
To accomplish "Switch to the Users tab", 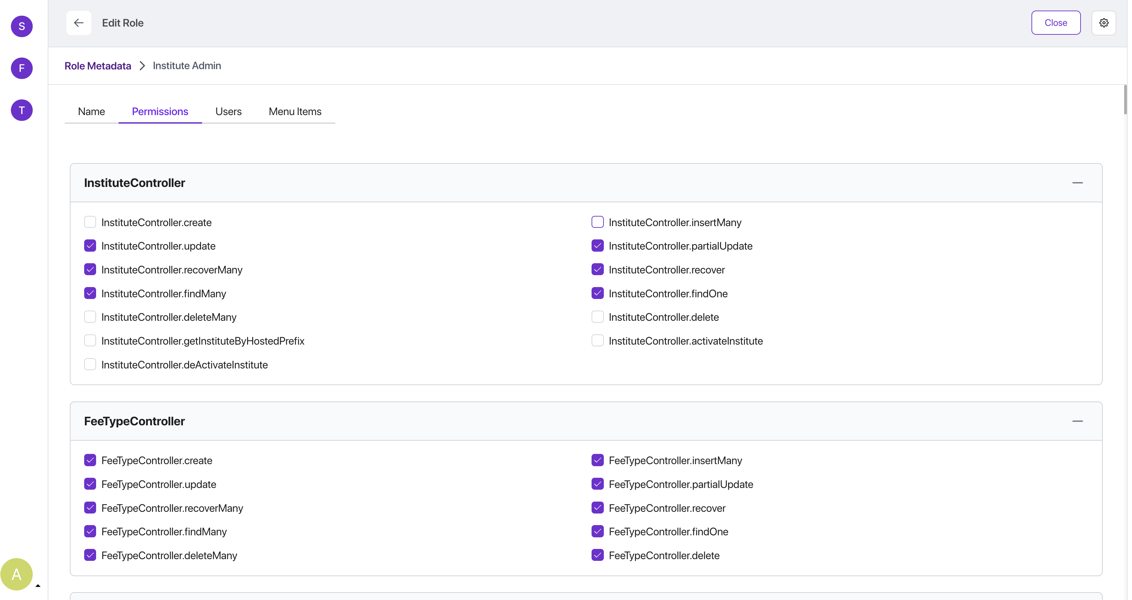I will [228, 112].
